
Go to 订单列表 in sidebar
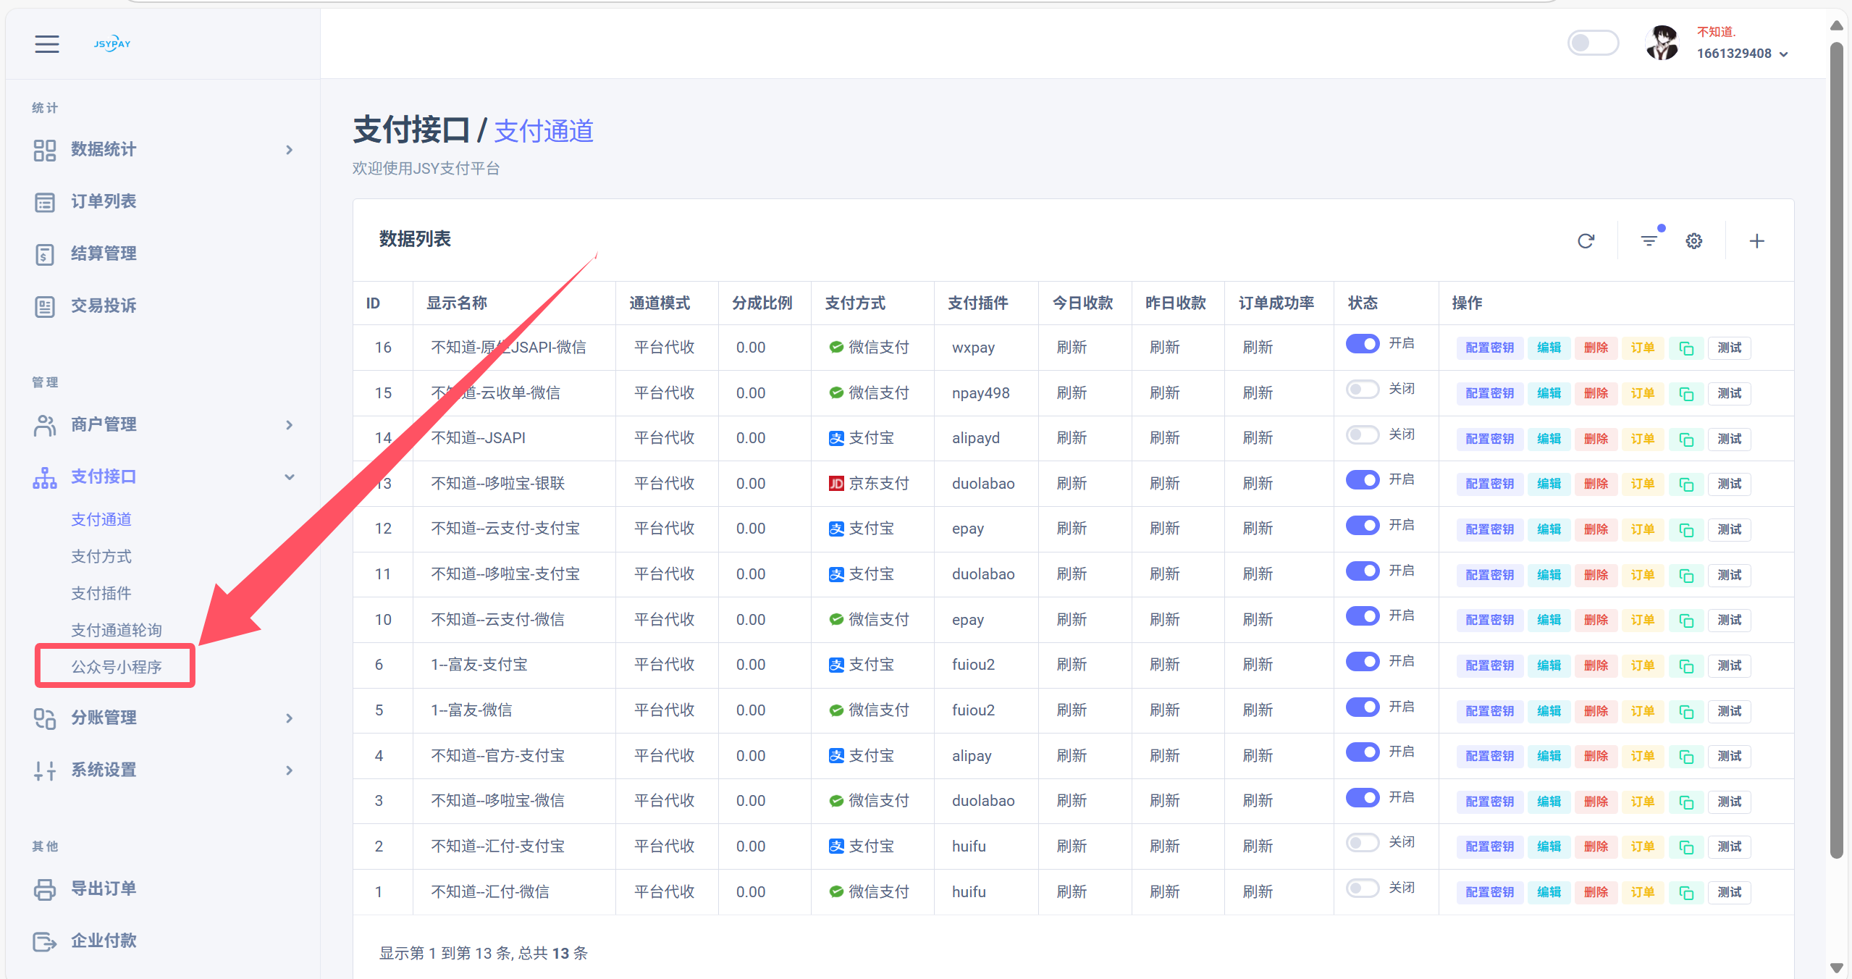104,202
